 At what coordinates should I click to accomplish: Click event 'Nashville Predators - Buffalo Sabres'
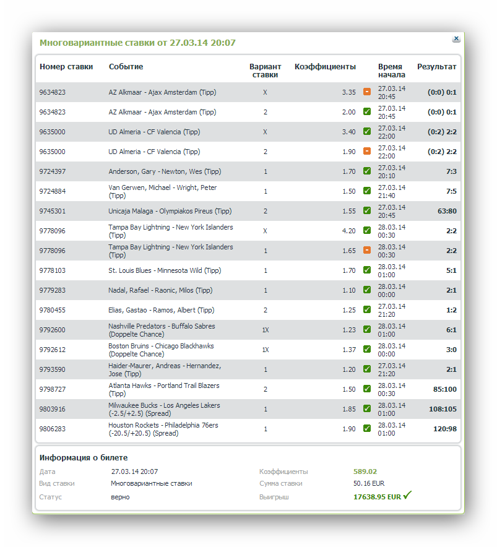[x=162, y=330]
